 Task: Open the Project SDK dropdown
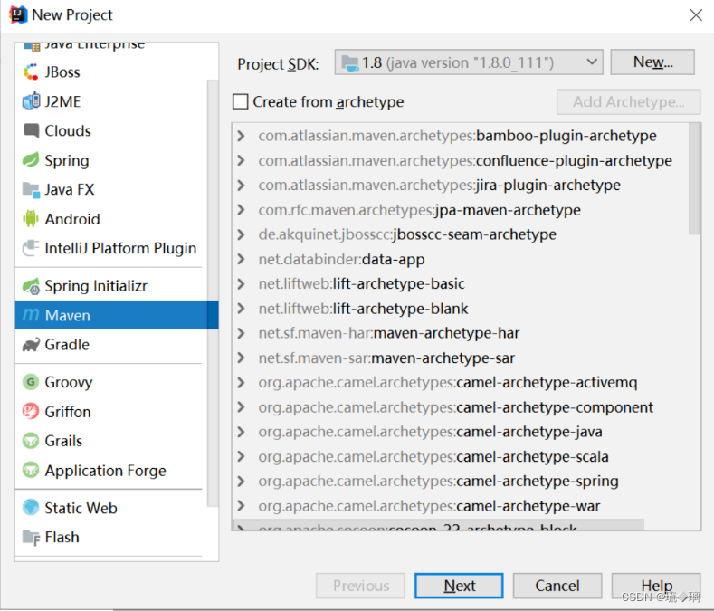[x=469, y=62]
